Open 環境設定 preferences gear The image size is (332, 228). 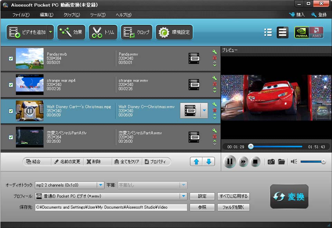point(174,32)
